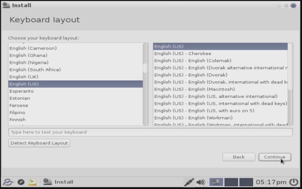302x189 pixels.
Task: Click the language list scrollbar thumb
Action: (146, 68)
